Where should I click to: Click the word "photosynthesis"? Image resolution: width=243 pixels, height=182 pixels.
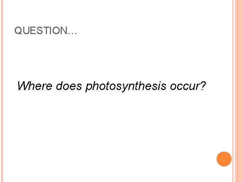coord(126,87)
